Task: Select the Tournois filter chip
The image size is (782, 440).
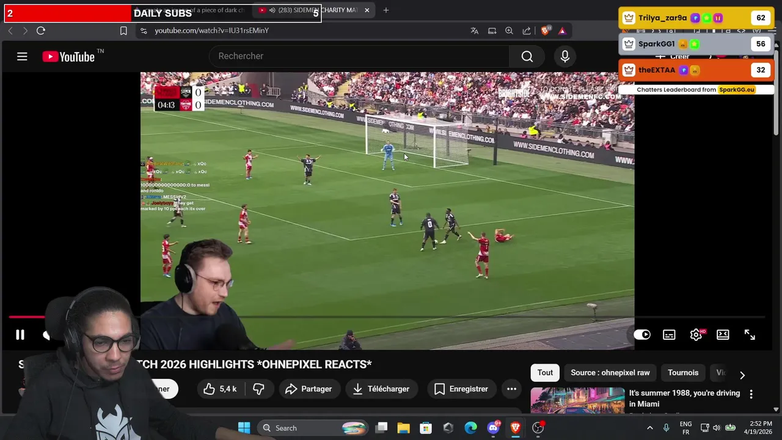Action: click(x=683, y=373)
